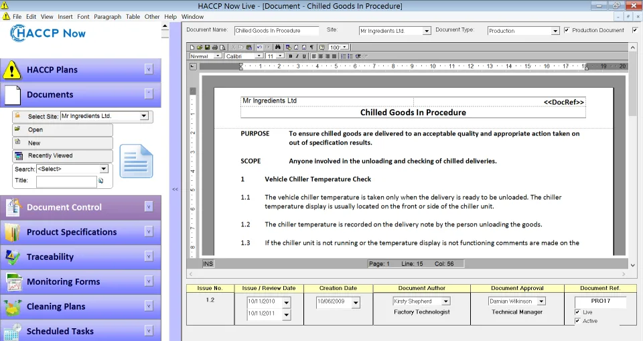
Task: Show paragraph marks with pilcrow icon
Action: (311, 47)
